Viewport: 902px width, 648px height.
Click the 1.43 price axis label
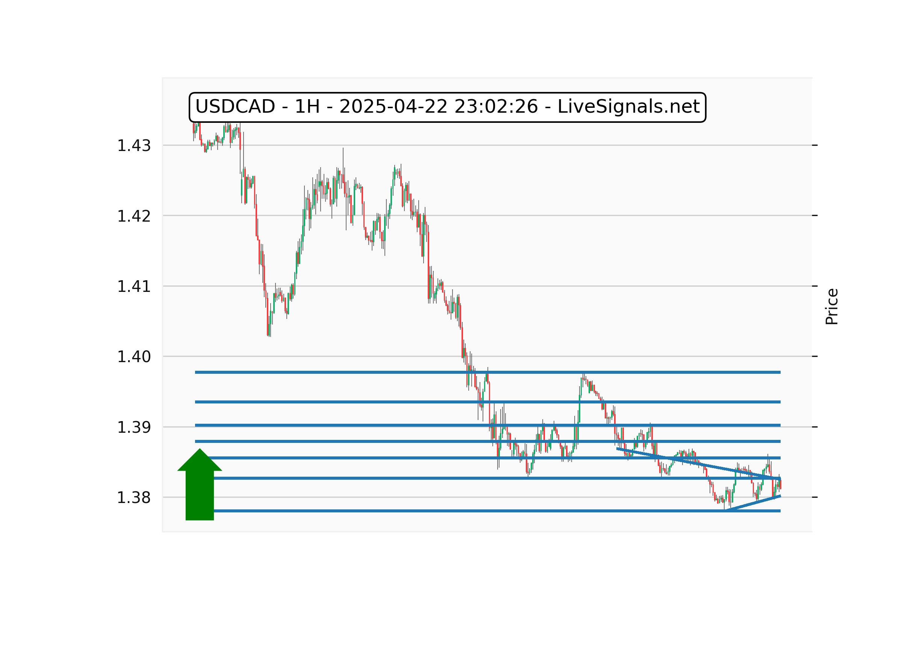pyautogui.click(x=134, y=146)
